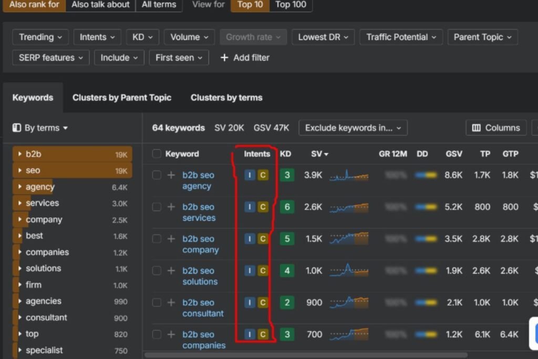Switch to the Clusters by Parent Topic tab
538x359 pixels.
122,97
